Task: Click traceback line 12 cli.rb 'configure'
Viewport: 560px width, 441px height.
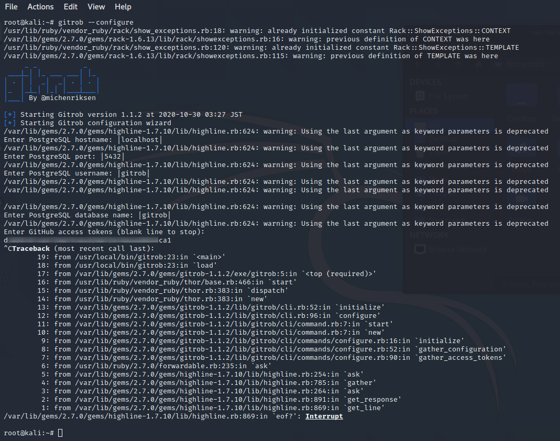Action: (208, 316)
